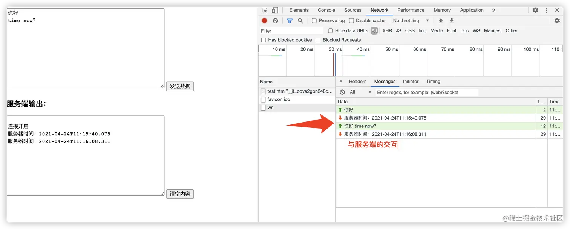Viewport: 570px width, 229px height.
Task: Switch to the Sources tab
Action: 353,10
